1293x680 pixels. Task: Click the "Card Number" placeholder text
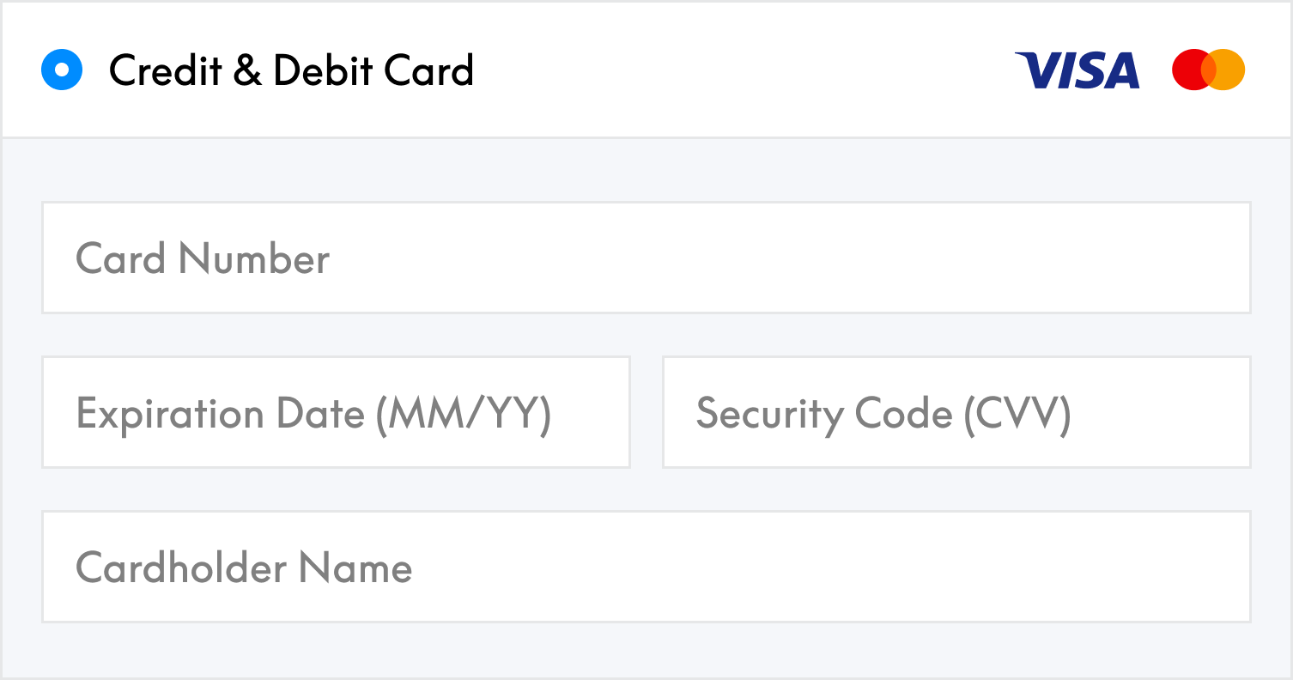click(x=203, y=258)
